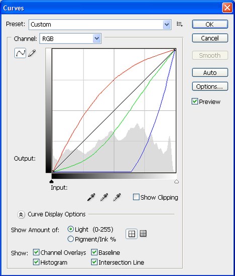The width and height of the screenshot is (235, 276).
Task: Open the Channel RGB dropdown
Action: point(70,39)
